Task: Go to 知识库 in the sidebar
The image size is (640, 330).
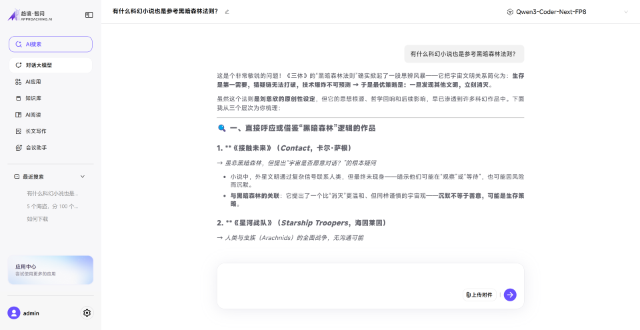Action: [51, 99]
